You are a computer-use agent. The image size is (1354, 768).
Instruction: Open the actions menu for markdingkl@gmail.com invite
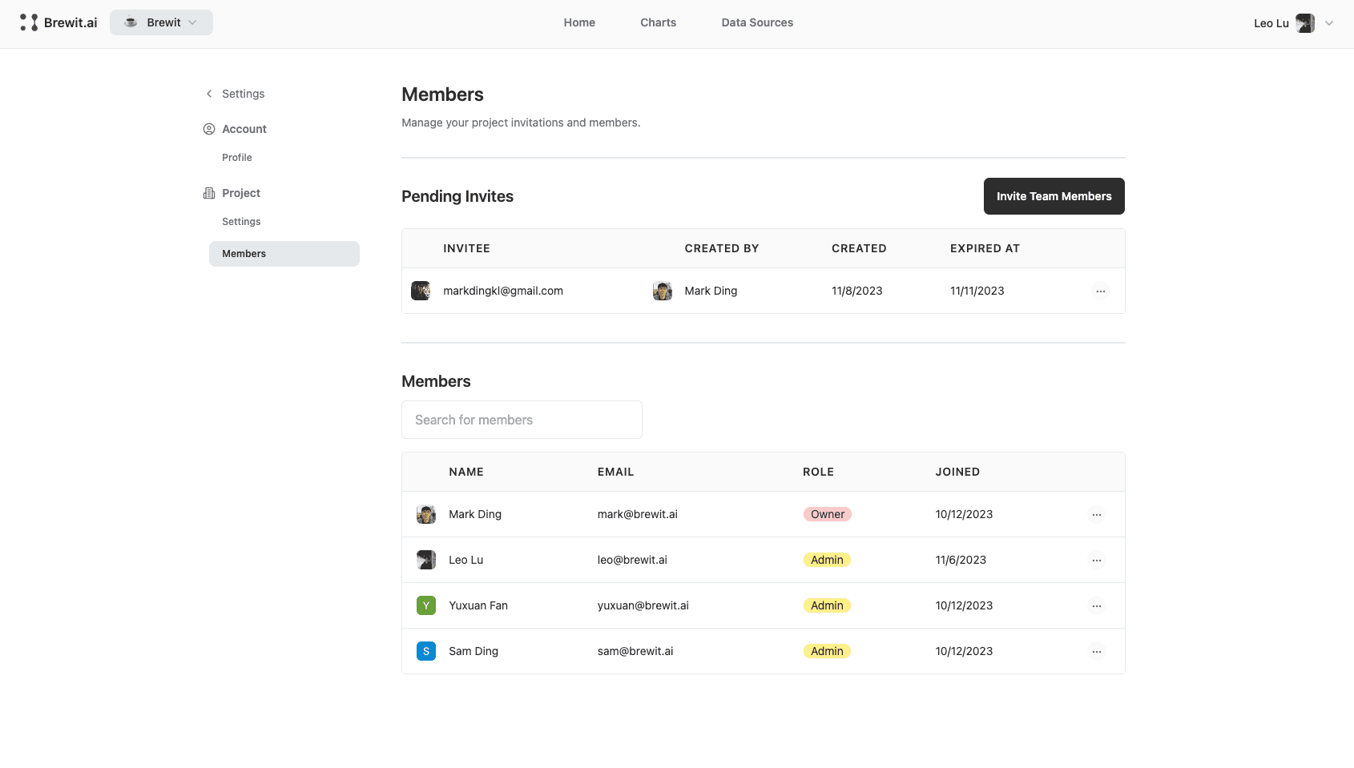(1101, 291)
